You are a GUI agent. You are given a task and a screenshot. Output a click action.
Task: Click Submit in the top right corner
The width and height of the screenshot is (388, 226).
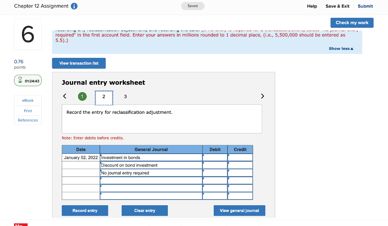(x=365, y=6)
